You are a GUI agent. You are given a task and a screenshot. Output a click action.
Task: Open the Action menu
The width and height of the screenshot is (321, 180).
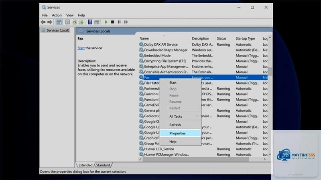(57, 15)
